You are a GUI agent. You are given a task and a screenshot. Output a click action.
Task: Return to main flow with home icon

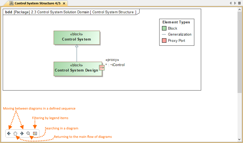[15, 133]
